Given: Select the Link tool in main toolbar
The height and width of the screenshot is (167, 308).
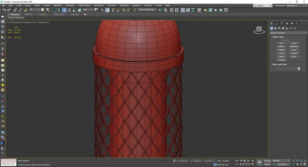Looking at the screenshot, I should [15, 10].
